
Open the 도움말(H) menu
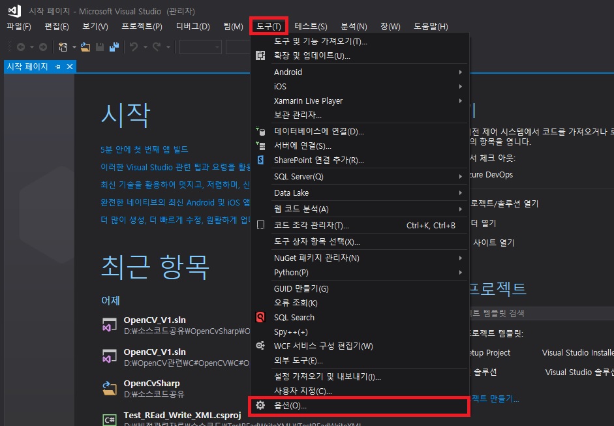pyautogui.click(x=431, y=26)
